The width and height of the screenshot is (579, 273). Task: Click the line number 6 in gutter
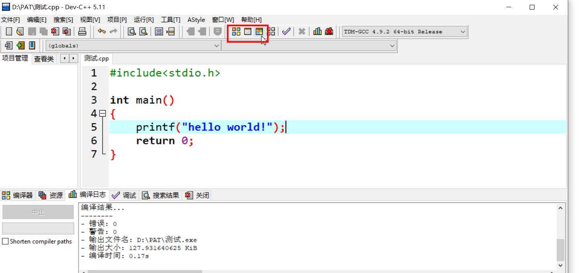(94, 140)
